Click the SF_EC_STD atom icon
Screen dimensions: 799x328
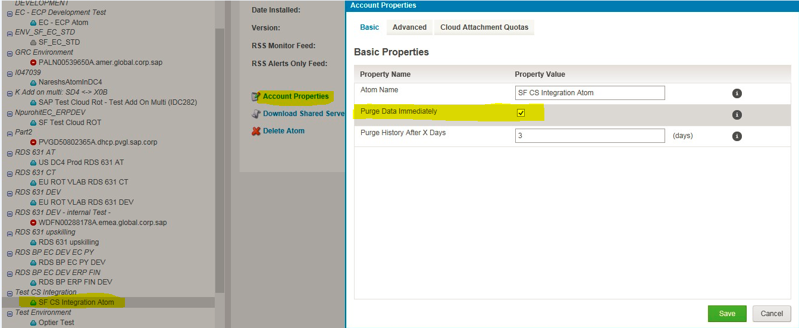pyautogui.click(x=33, y=43)
